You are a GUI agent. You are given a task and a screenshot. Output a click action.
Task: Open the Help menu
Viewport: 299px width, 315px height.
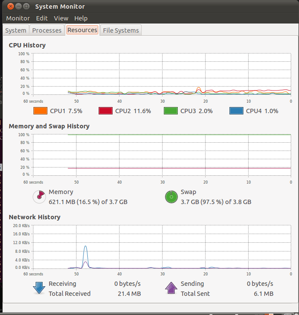click(x=81, y=18)
